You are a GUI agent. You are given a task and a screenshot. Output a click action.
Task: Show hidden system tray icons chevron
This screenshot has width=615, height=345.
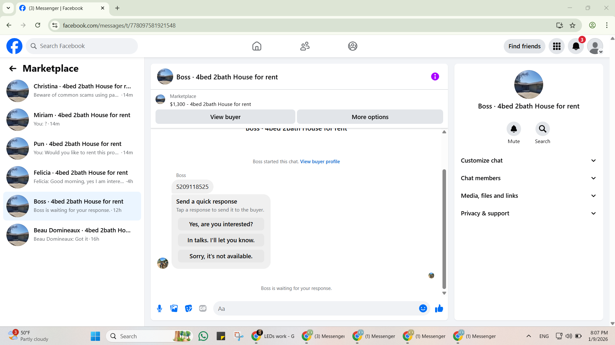(x=529, y=336)
